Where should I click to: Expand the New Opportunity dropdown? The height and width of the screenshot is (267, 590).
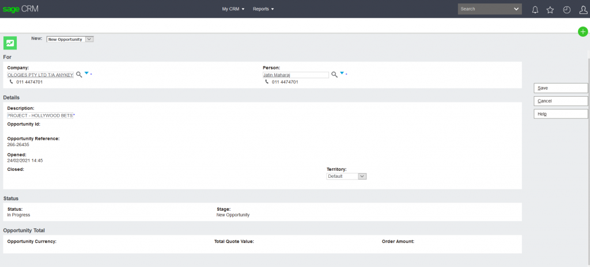coord(89,39)
